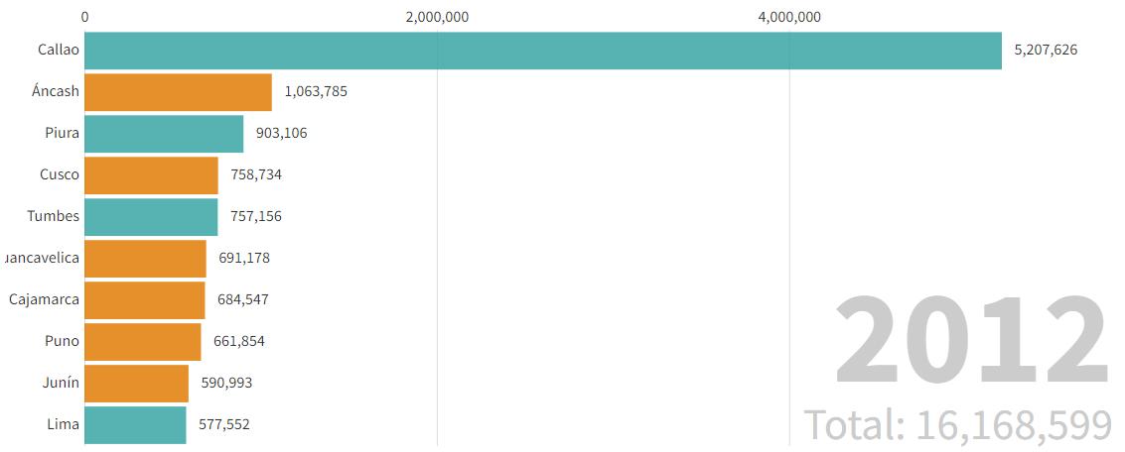Viewport: 1125px width, 452px height.
Task: Click the Áncash value label 1,063,785
Action: coord(317,92)
